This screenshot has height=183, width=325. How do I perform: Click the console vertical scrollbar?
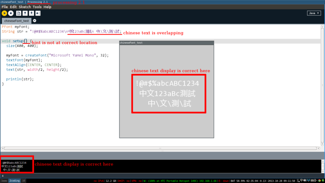pyautogui.click(x=323, y=166)
